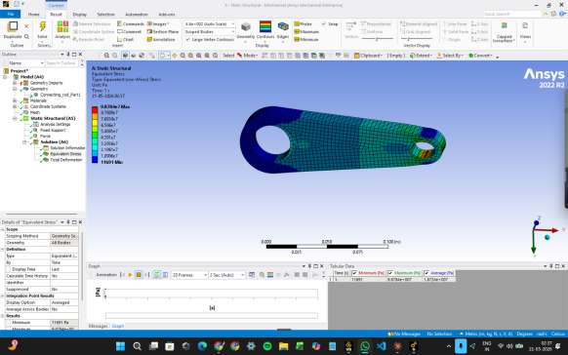Open the selection Mode button

(248, 56)
